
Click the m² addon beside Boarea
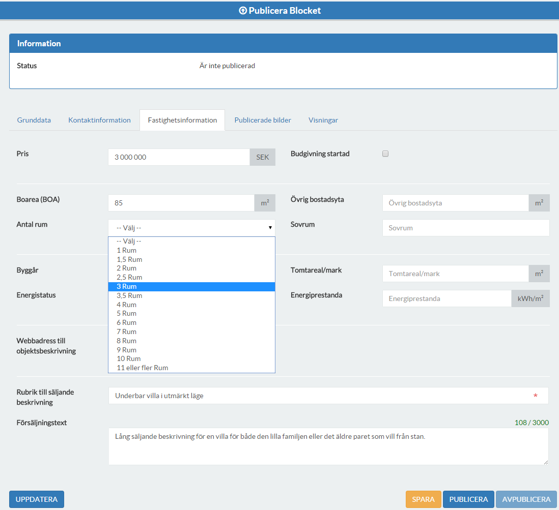click(265, 203)
